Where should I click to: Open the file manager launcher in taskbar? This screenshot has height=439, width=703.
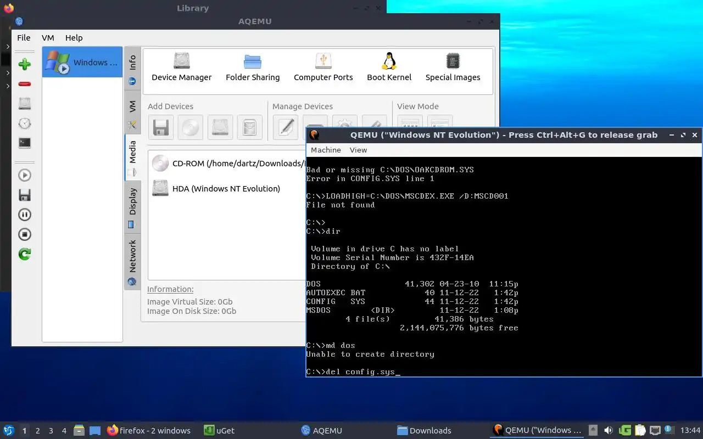tap(79, 430)
